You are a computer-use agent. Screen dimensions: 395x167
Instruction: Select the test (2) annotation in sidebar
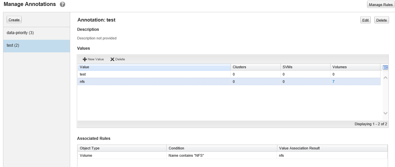point(13,45)
